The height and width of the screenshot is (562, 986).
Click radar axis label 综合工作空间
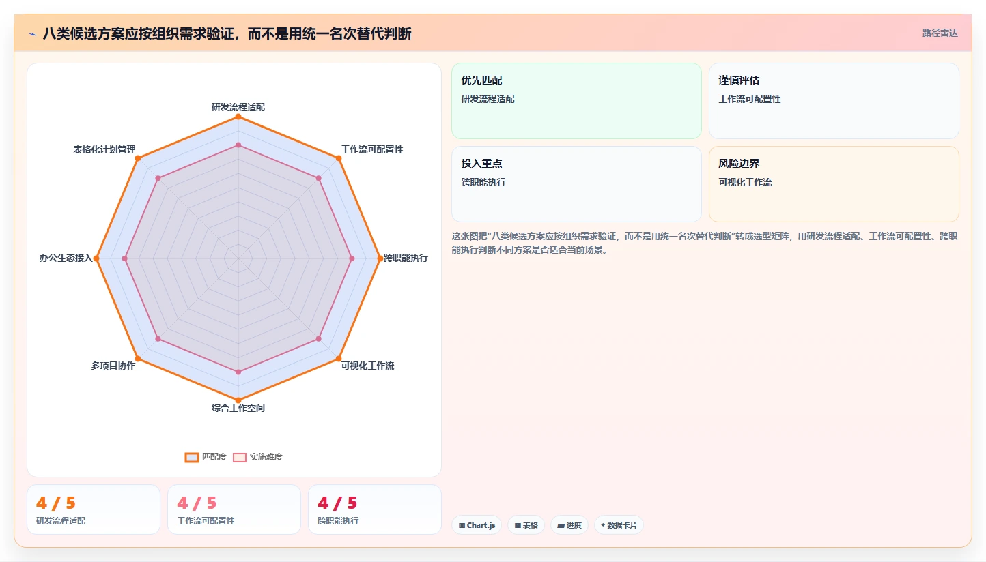click(238, 408)
